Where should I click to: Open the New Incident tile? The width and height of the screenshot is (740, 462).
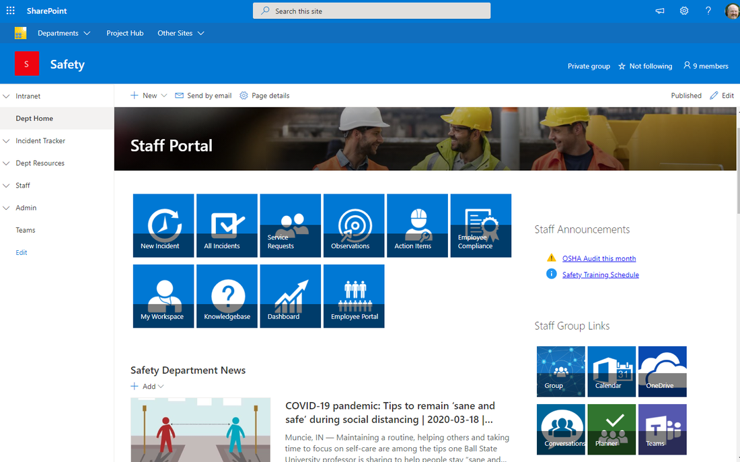pos(163,225)
